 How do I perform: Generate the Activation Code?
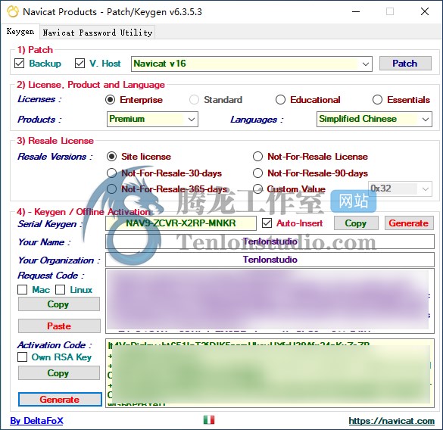(60, 400)
